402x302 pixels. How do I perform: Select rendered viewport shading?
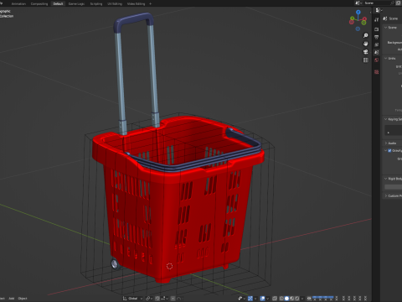click(297, 299)
